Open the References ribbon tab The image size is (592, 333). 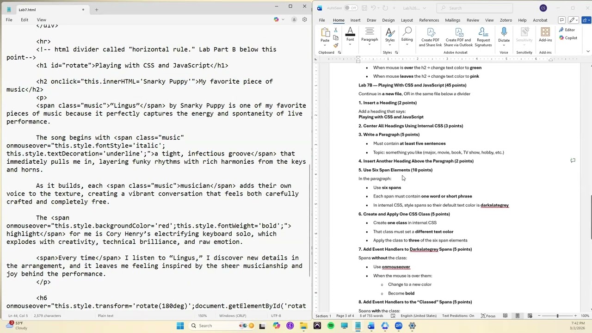(429, 20)
